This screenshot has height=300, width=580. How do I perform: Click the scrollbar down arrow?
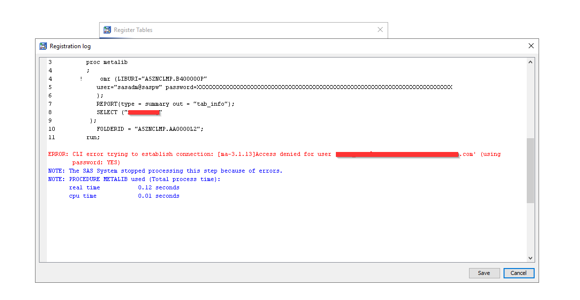pos(530,257)
